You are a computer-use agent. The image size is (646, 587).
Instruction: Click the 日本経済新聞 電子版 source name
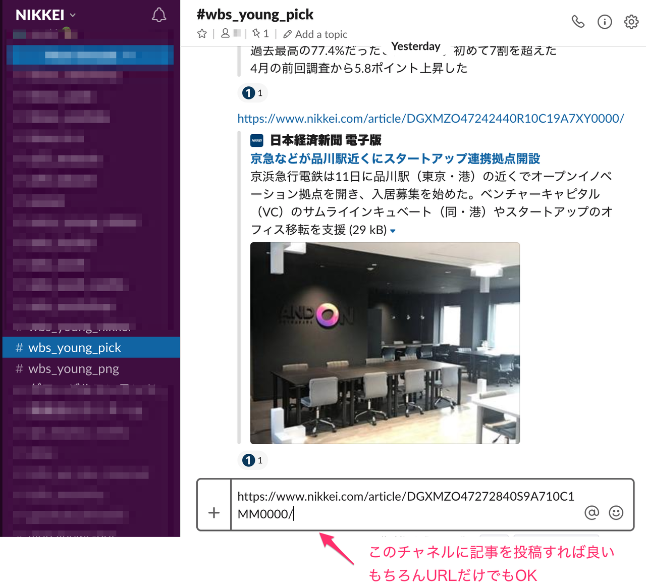(x=326, y=140)
